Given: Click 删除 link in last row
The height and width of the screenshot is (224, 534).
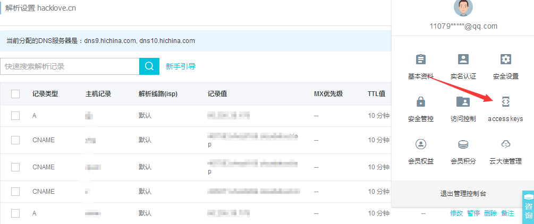Looking at the screenshot, I should (490, 213).
